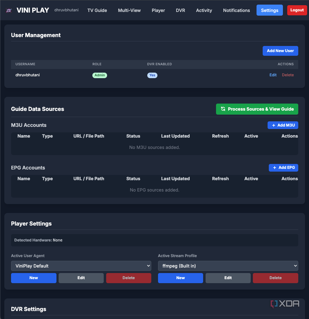Click Process Sources & View Guide button
This screenshot has height=319, width=309.
pyautogui.click(x=257, y=109)
